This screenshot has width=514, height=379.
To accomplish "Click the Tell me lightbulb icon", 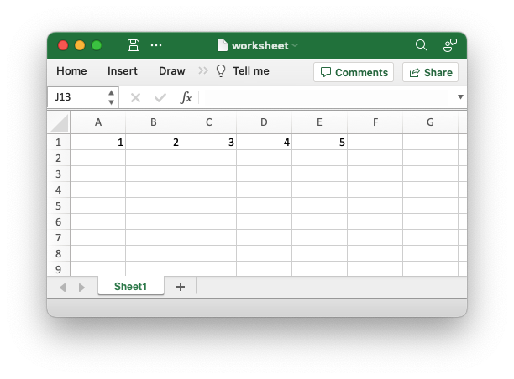I will pyautogui.click(x=221, y=71).
